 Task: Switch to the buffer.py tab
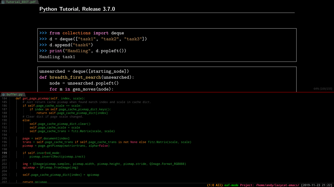(13, 95)
